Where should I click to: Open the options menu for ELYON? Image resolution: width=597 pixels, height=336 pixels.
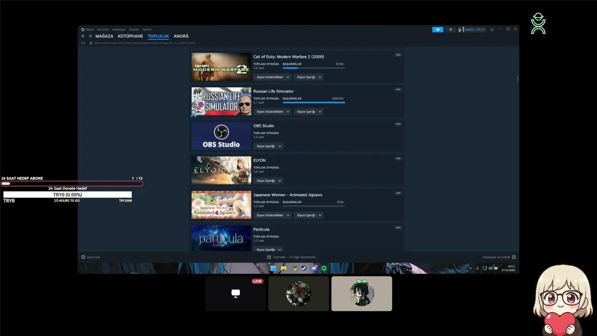coord(398,159)
